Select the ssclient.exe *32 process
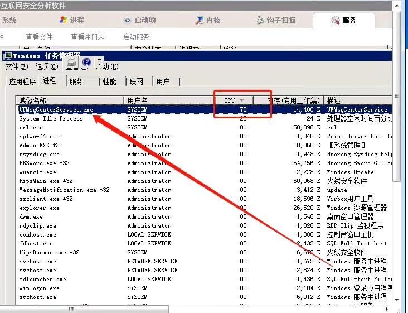This screenshot has height=313, width=408. click(204, 199)
